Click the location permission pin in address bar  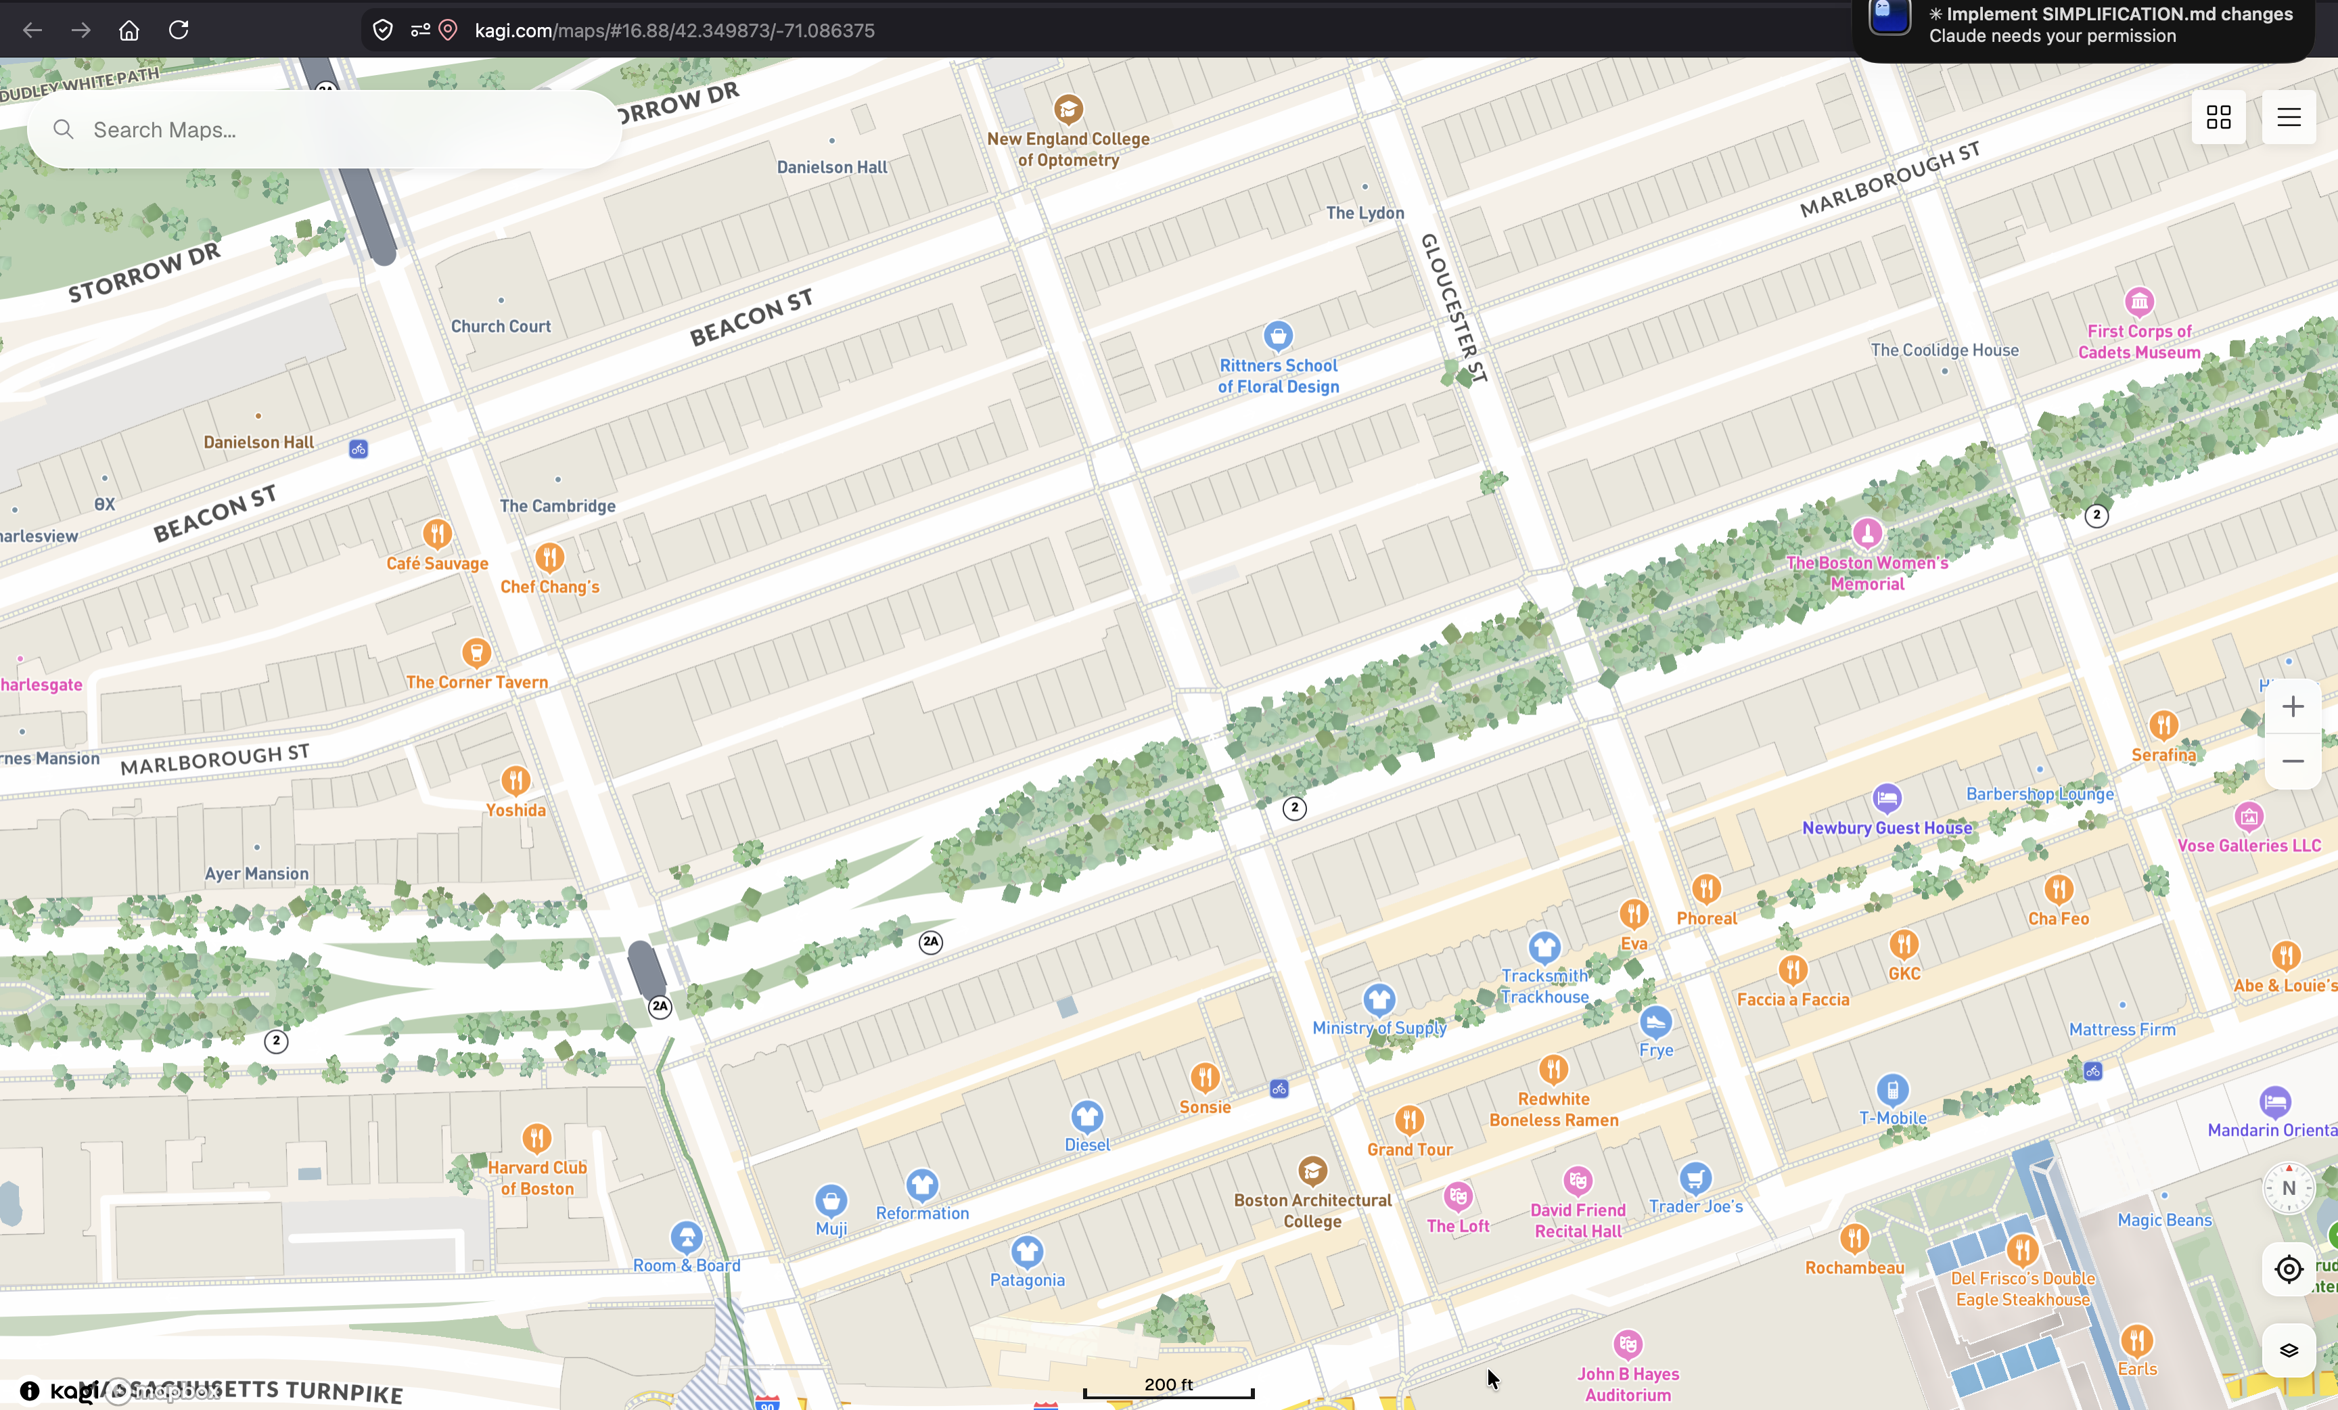(x=449, y=30)
